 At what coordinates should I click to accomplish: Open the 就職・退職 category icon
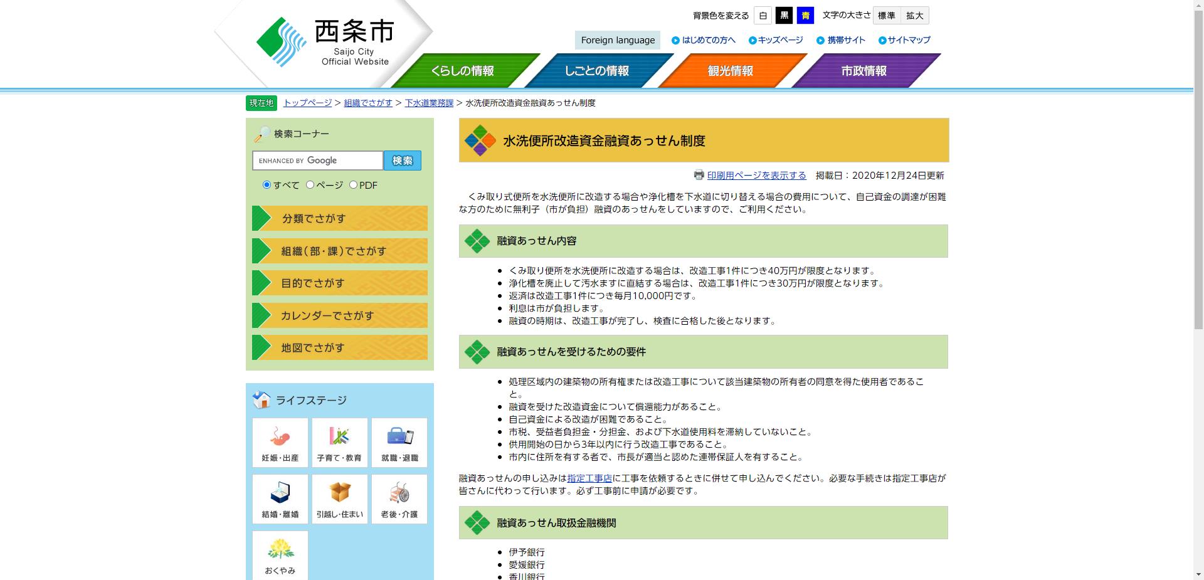399,442
